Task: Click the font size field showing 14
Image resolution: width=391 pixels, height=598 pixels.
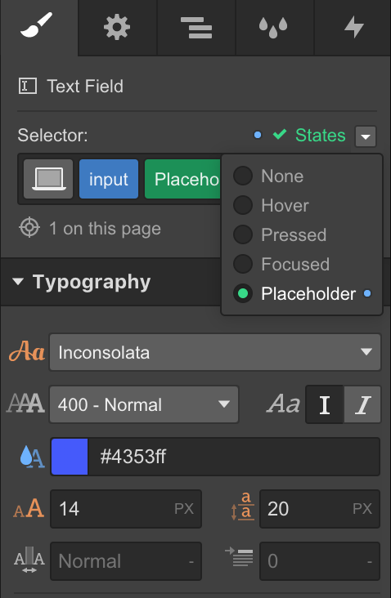Action: click(126, 509)
